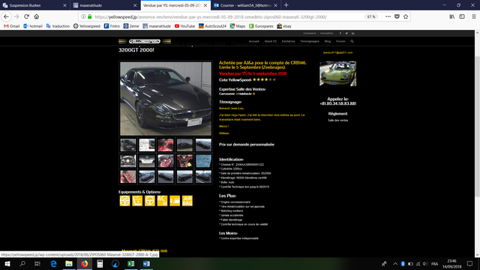Click the power seat equipment icon
The image size is (480, 270).
(x=137, y=201)
